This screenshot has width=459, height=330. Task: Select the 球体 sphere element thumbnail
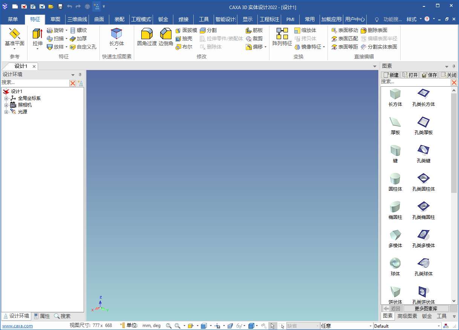pyautogui.click(x=395, y=266)
